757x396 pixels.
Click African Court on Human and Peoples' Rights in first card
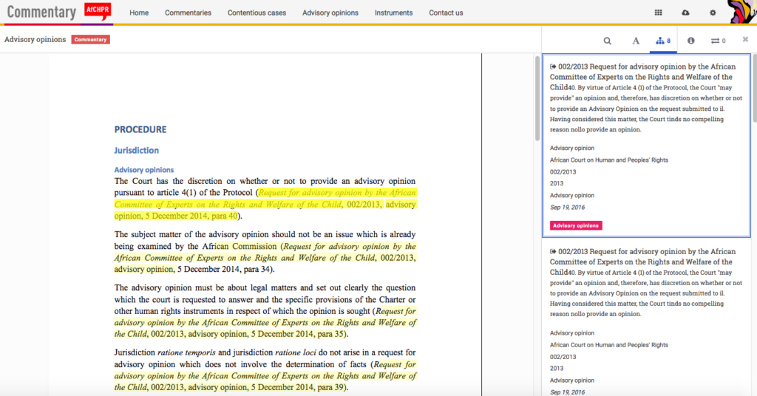point(609,160)
